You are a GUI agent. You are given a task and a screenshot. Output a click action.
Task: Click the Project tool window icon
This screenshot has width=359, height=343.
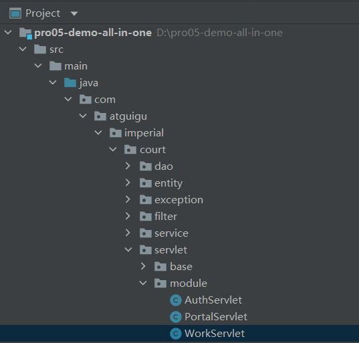tap(15, 13)
